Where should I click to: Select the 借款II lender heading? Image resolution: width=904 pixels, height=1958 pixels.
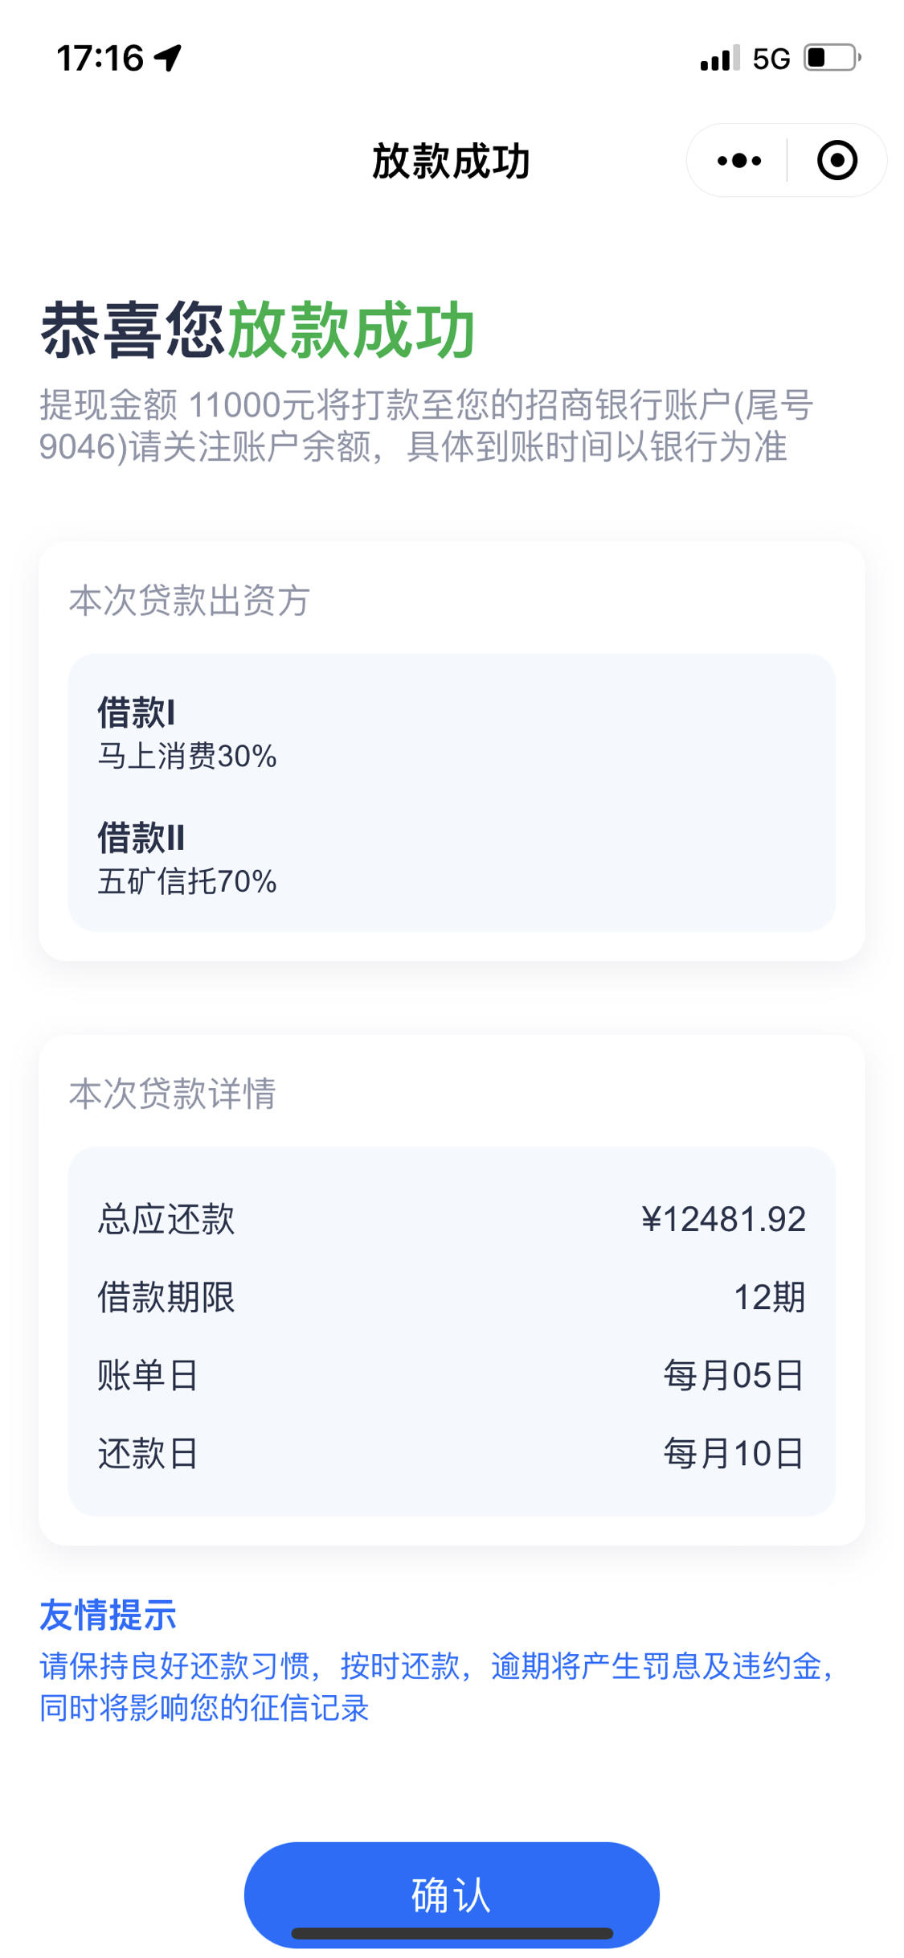tap(141, 837)
